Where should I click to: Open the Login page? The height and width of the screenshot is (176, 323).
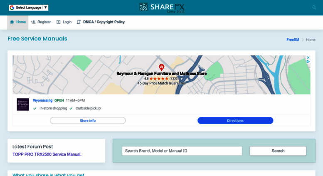[64, 22]
